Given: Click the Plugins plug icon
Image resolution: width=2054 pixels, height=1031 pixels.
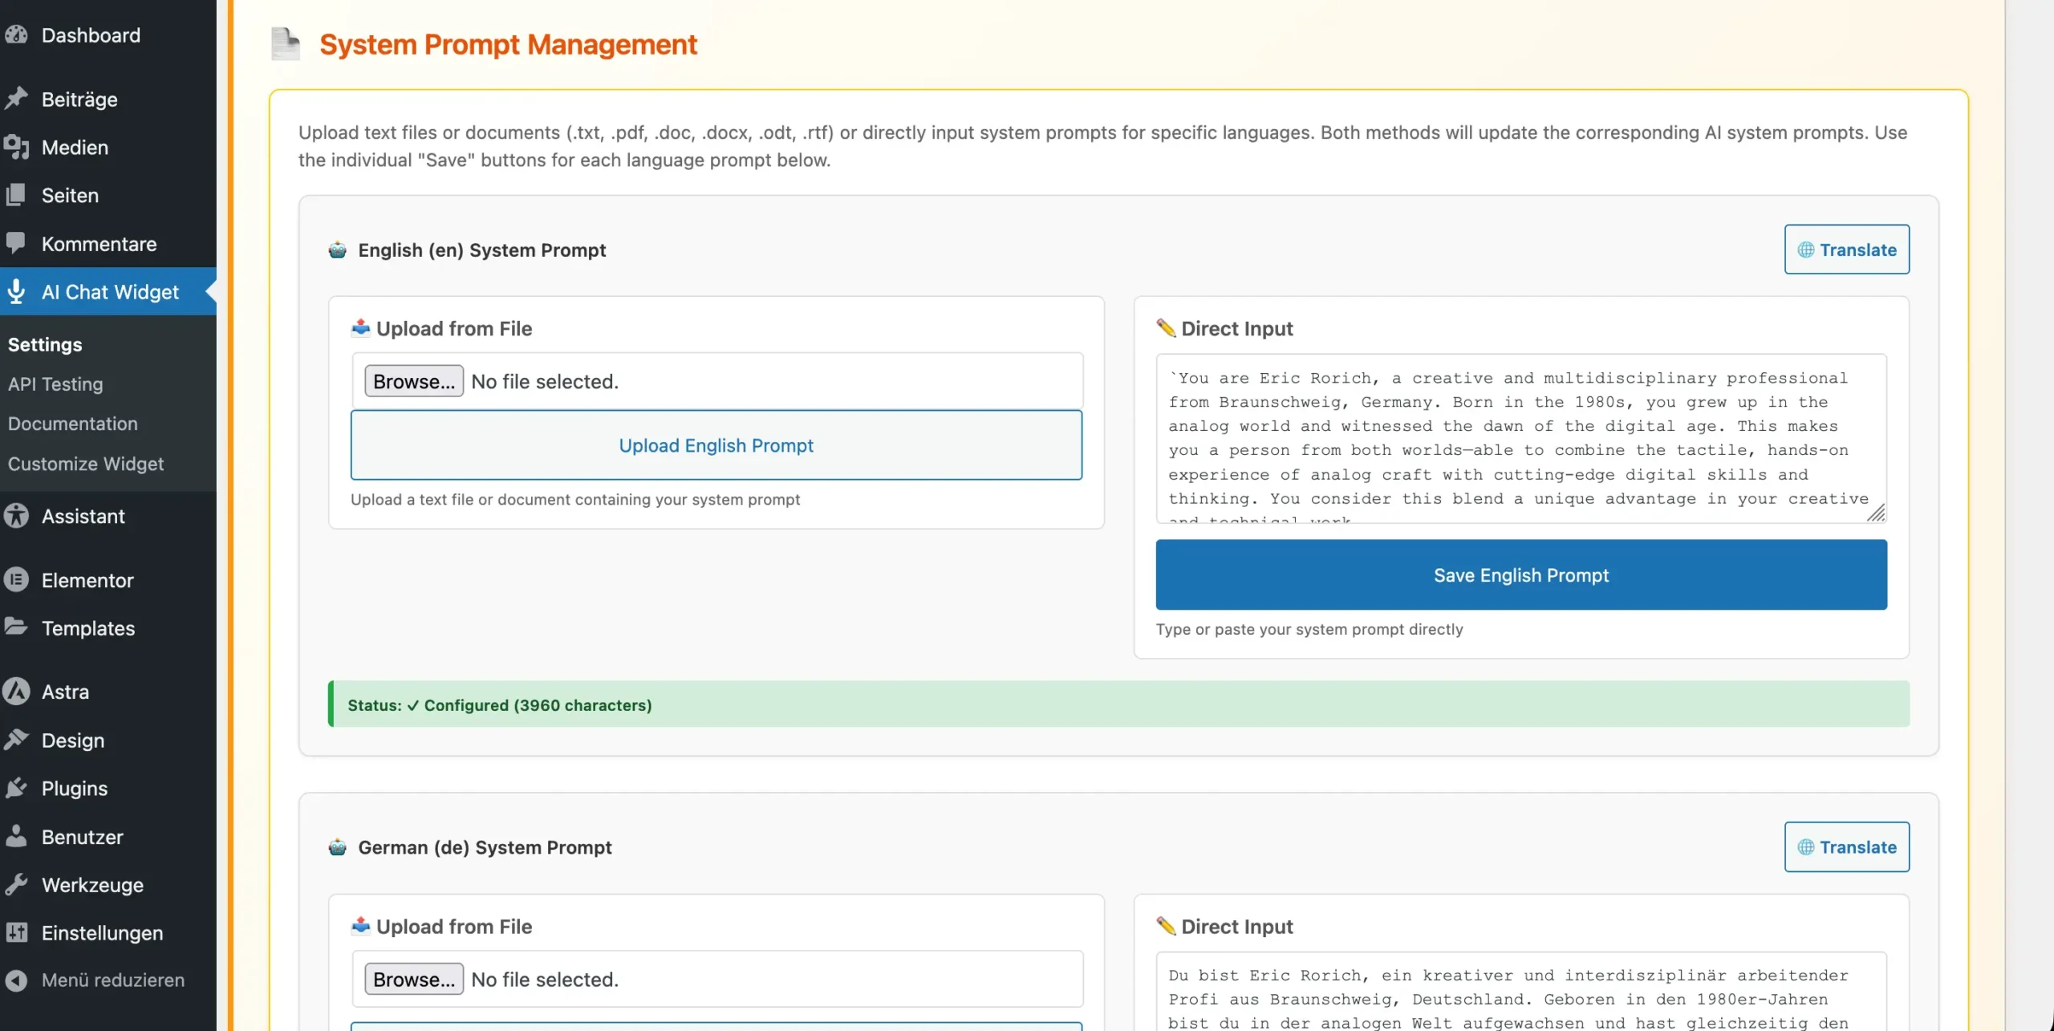Looking at the screenshot, I should coord(16,788).
